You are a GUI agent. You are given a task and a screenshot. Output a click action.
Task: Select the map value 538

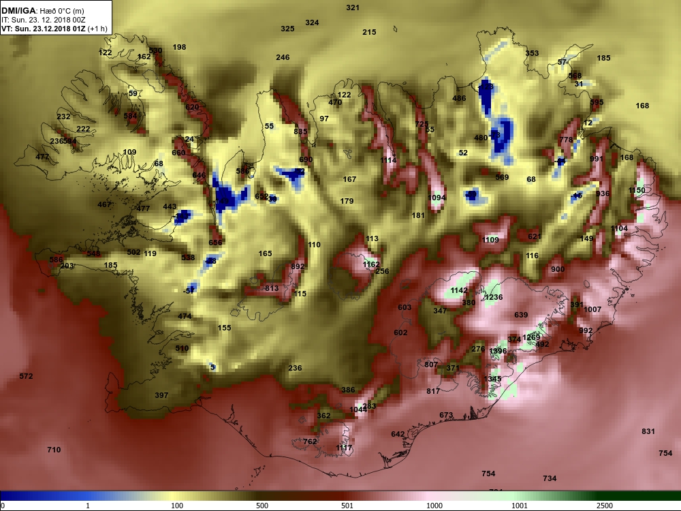[188, 258]
